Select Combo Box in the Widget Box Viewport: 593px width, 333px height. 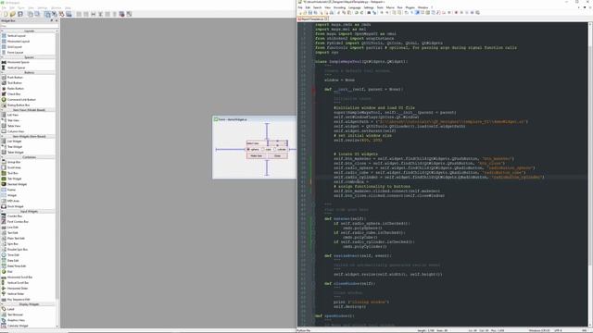(12, 216)
